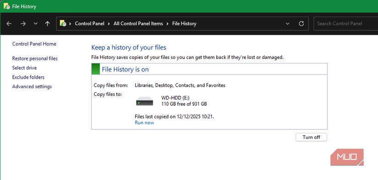Open the address bar history dropdown
Image resolution: width=378 pixels, height=180 pixels.
point(287,24)
